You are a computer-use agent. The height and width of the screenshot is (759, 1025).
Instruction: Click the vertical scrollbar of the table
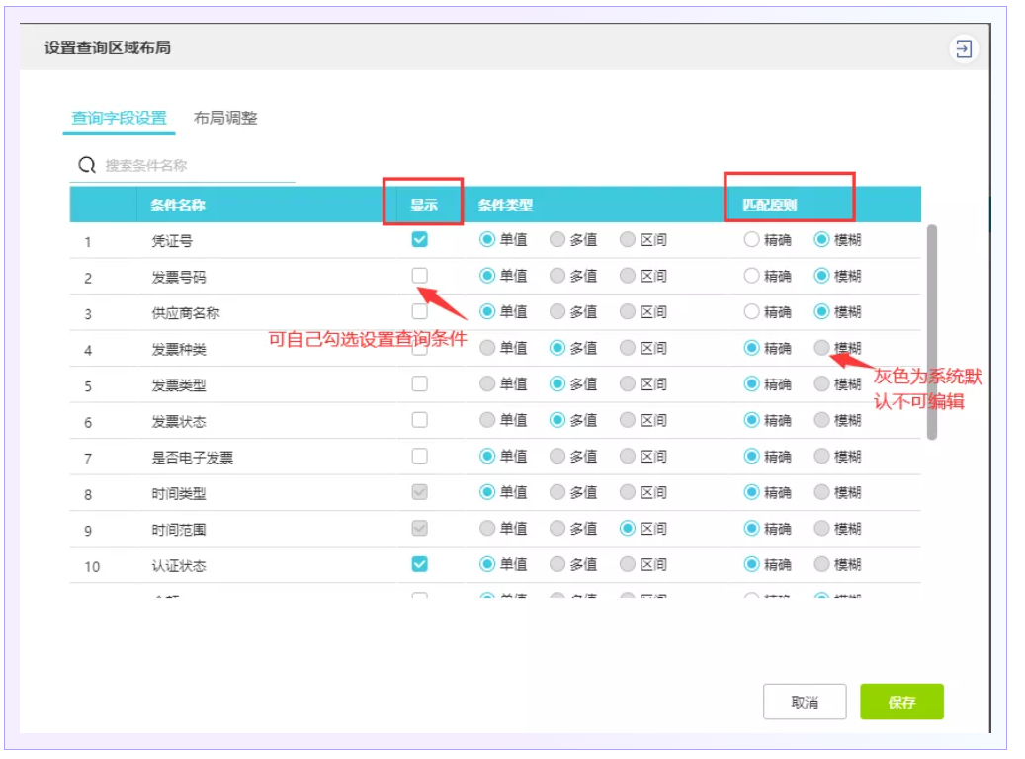point(931,331)
